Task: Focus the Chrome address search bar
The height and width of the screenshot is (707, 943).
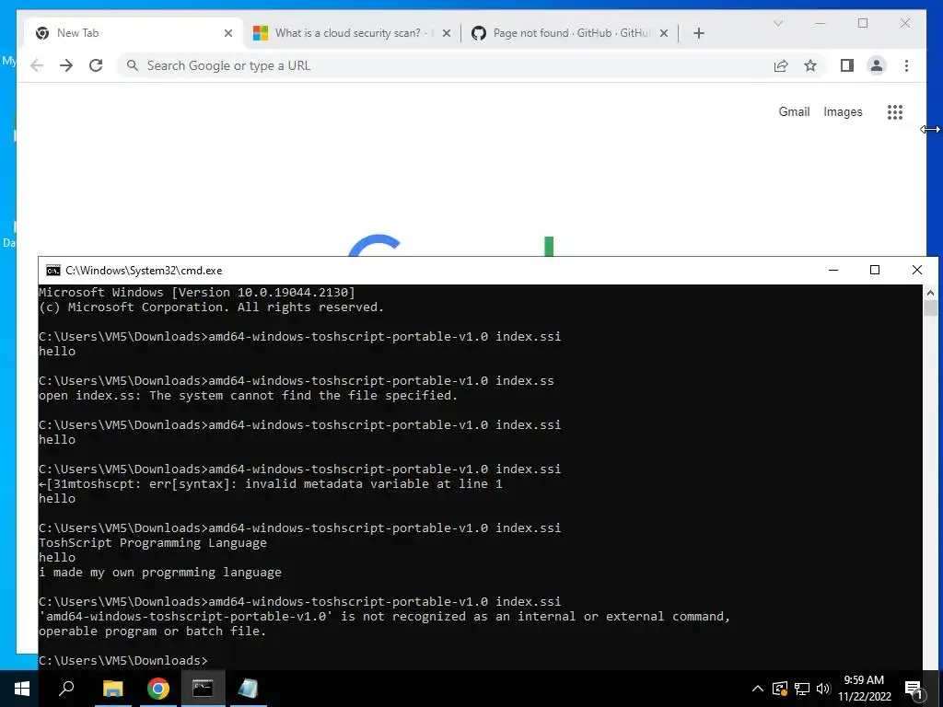Action: [445, 65]
